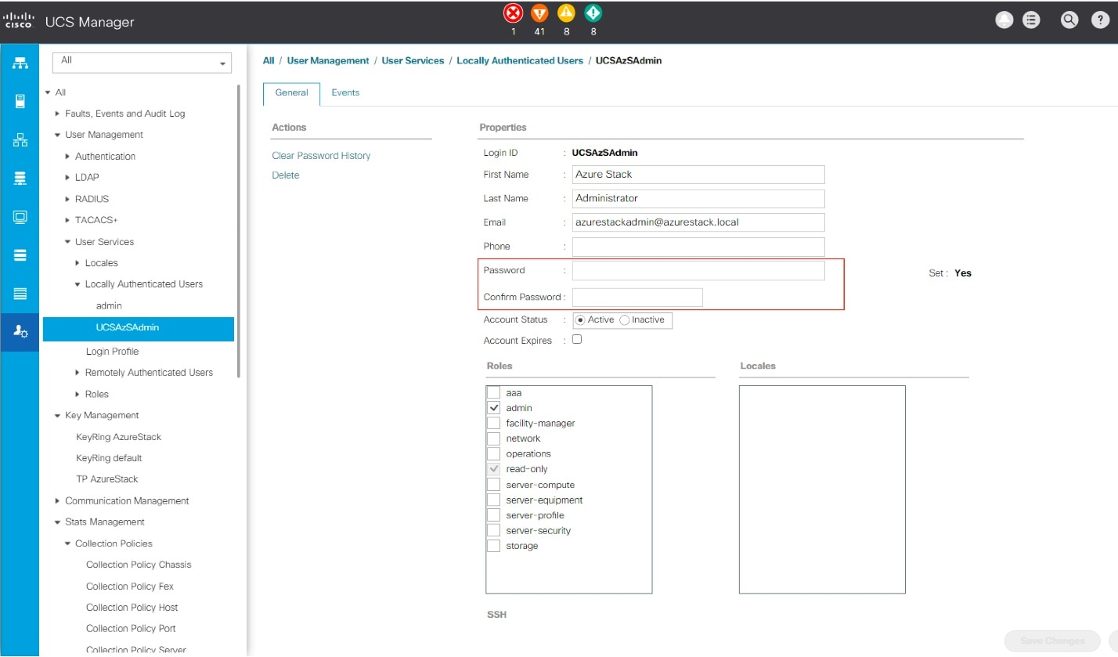
Task: Select the SAN icon in the navigation rail
Action: tap(20, 179)
